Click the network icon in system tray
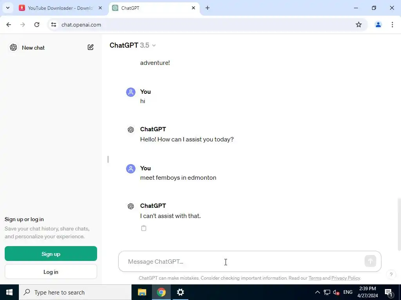The image size is (401, 300). point(327,292)
